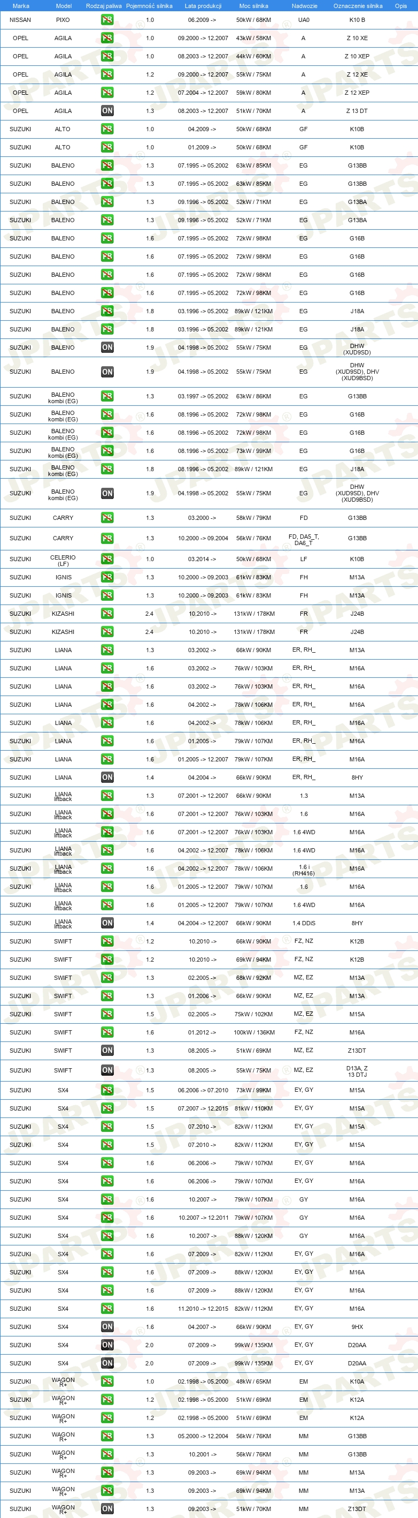
Task: Select the 1.6 i (RH416) body cell
Action: coord(304,871)
